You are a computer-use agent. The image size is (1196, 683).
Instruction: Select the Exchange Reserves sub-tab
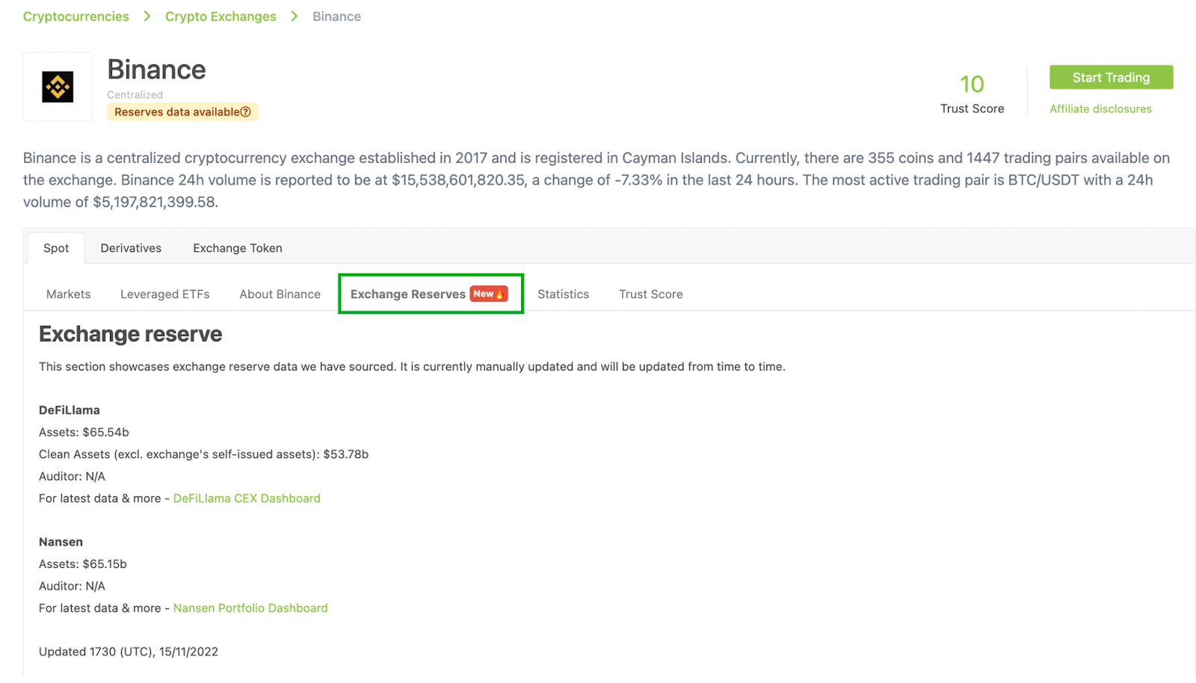[431, 294]
